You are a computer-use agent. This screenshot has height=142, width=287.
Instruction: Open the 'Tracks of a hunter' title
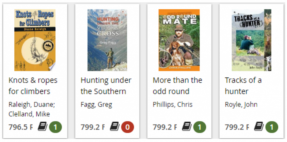point(243,86)
